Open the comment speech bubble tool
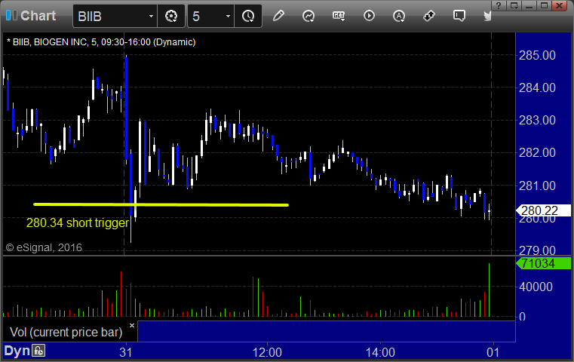Screen dimensions: 574x362 click(x=459, y=16)
